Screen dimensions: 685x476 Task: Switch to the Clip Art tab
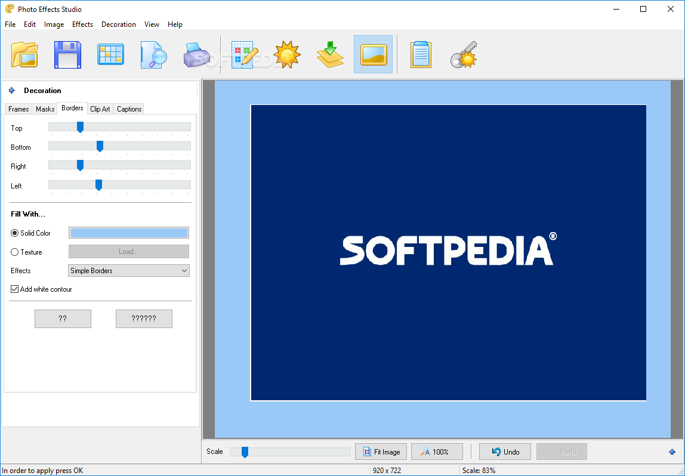click(x=100, y=109)
